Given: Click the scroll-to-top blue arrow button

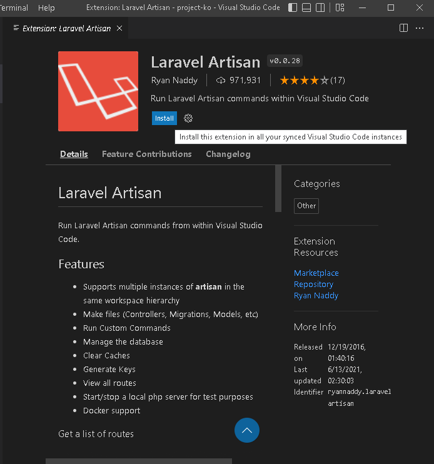Looking at the screenshot, I should 247,430.
